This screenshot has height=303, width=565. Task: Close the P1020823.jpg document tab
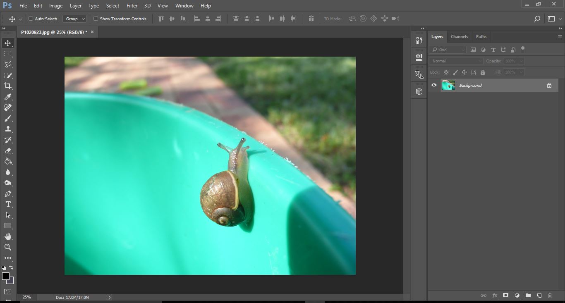92,32
